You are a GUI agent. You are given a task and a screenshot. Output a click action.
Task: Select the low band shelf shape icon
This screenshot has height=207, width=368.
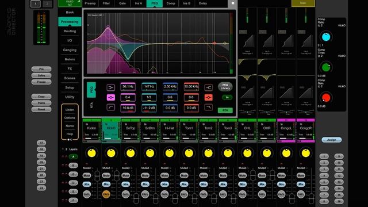(111, 87)
